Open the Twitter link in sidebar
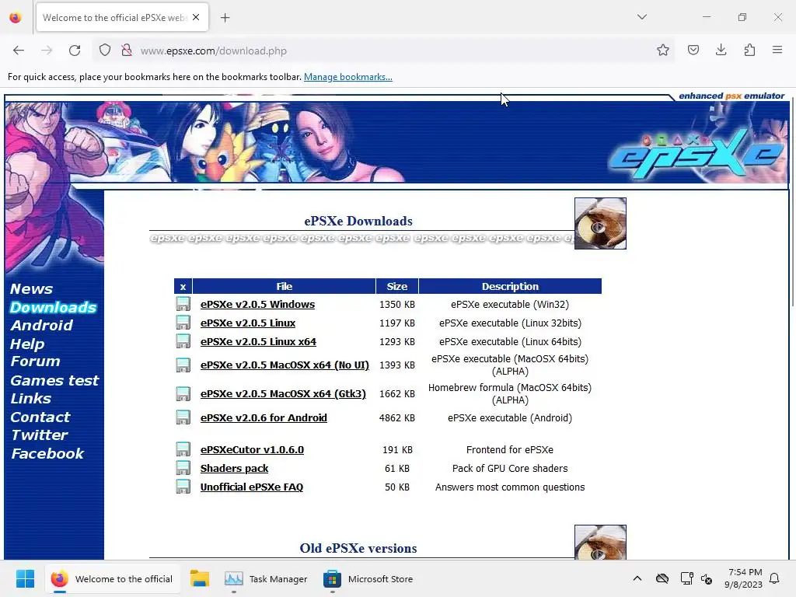This screenshot has height=597, width=796. 40,435
